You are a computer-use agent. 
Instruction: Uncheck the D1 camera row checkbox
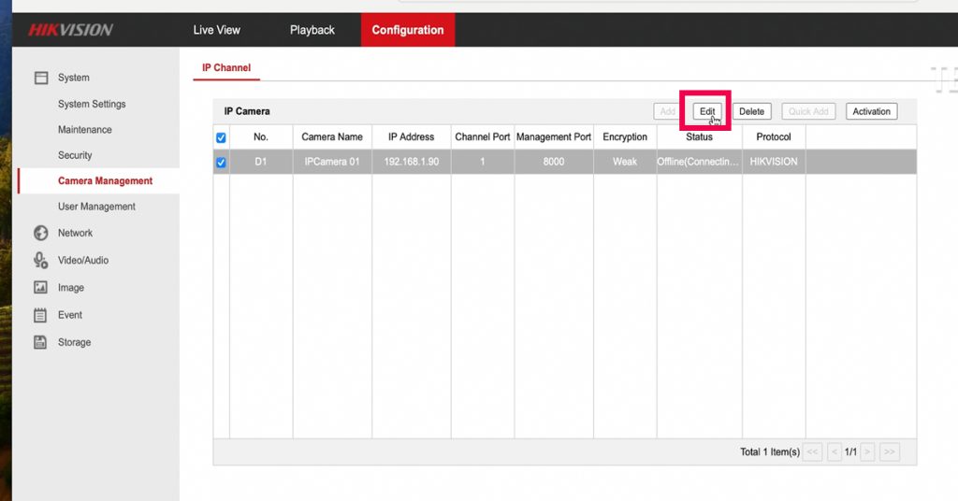pos(222,163)
